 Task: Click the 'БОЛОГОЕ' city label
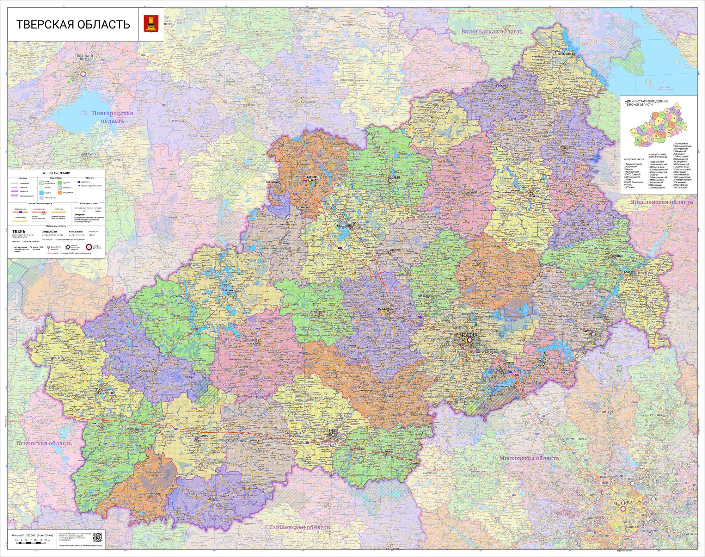tap(314, 177)
